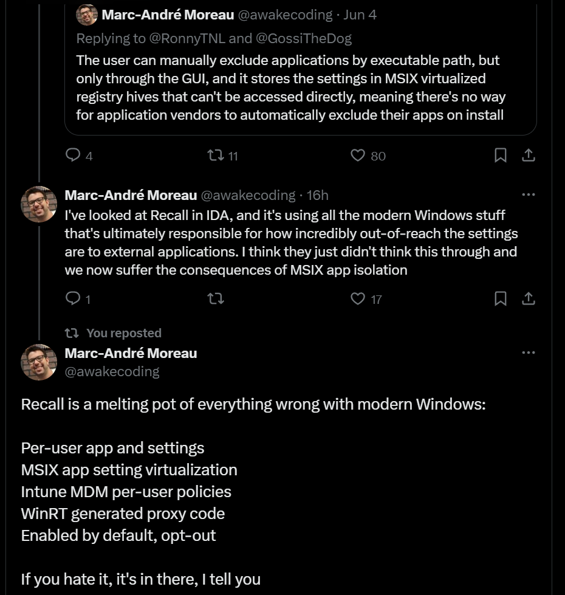Open more options on melting pot tweet

(x=529, y=353)
